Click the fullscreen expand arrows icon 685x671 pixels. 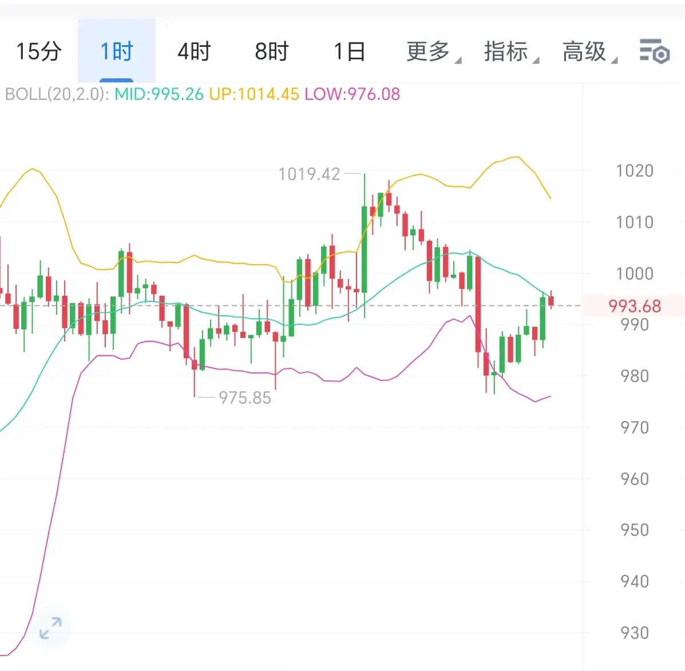51,628
